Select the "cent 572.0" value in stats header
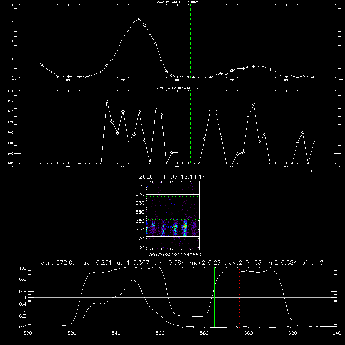This screenshot has height=345, width=345. [x=58, y=263]
